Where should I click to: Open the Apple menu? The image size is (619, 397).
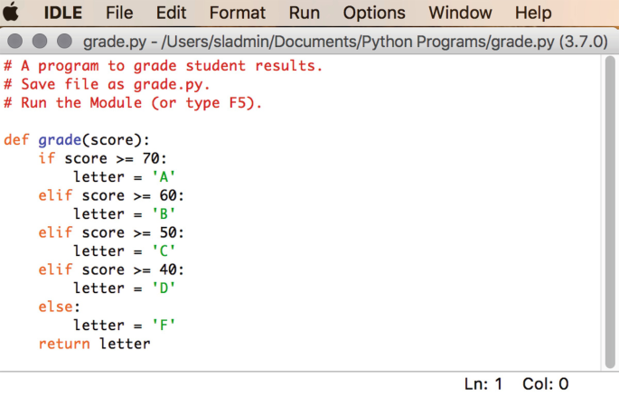point(11,12)
